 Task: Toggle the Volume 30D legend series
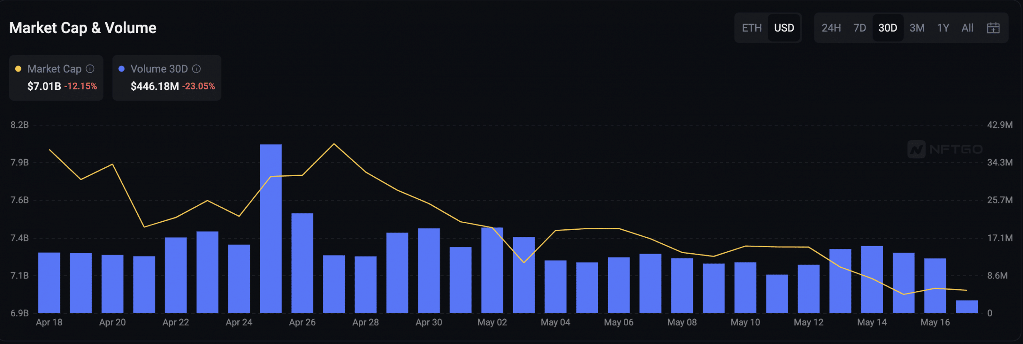click(167, 78)
